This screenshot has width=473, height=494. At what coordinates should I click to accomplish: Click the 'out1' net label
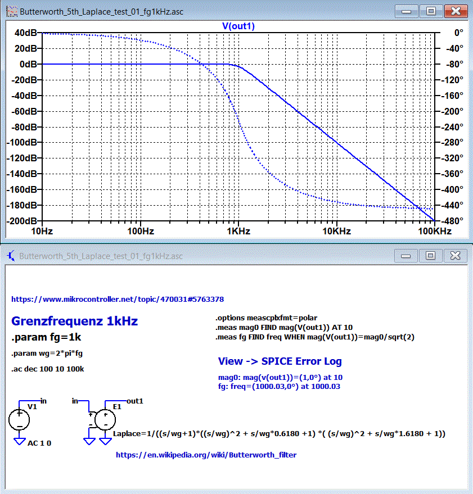[x=135, y=401]
